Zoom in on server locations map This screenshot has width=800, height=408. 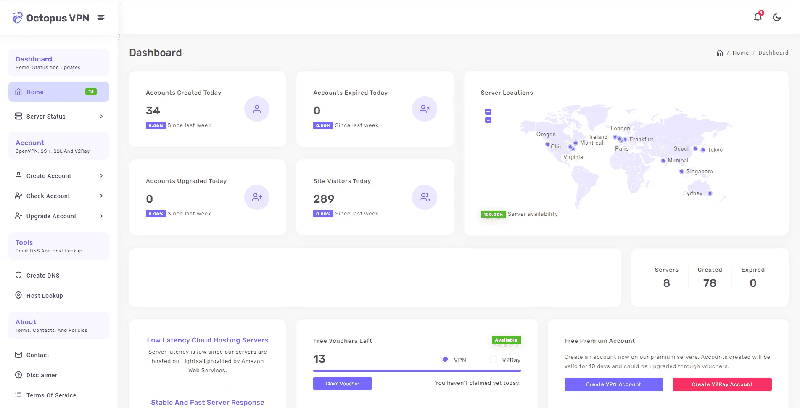[488, 111]
